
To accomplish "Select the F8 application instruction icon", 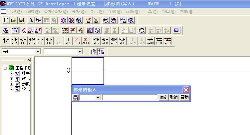I will 49,41.
